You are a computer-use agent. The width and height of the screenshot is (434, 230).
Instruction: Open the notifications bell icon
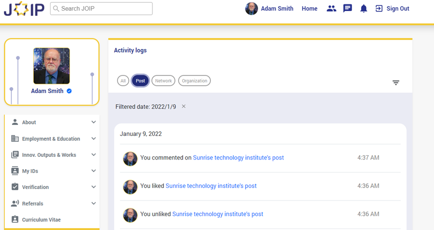[x=364, y=9]
